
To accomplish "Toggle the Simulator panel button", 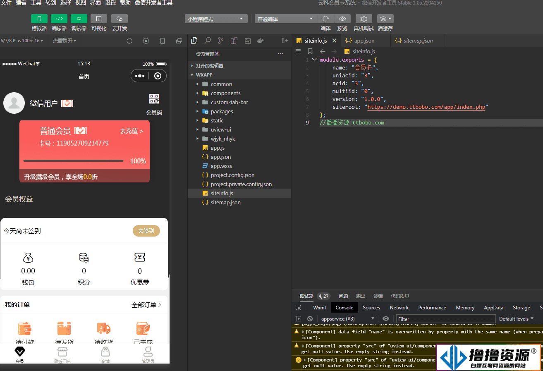I will pyautogui.click(x=39, y=19).
